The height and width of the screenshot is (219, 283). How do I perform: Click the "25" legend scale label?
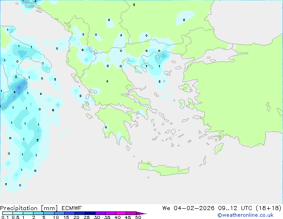[x=87, y=217]
